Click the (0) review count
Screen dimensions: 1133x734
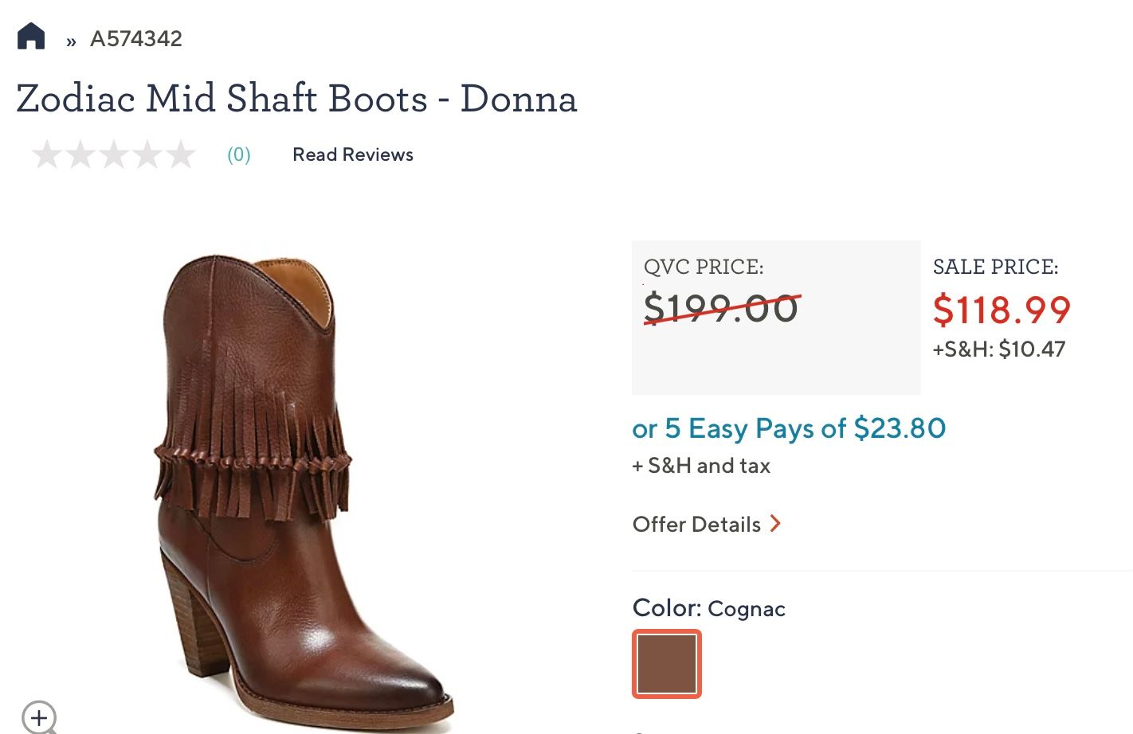pyautogui.click(x=239, y=154)
